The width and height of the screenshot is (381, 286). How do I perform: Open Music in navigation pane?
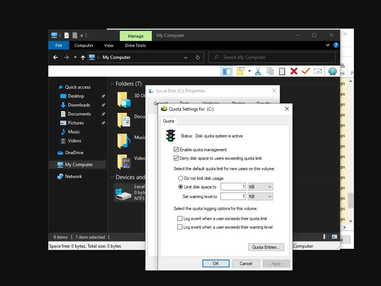(74, 132)
